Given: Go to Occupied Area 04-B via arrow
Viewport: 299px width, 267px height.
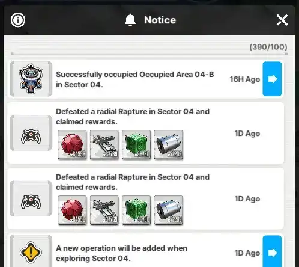Looking at the screenshot, I should coord(272,79).
